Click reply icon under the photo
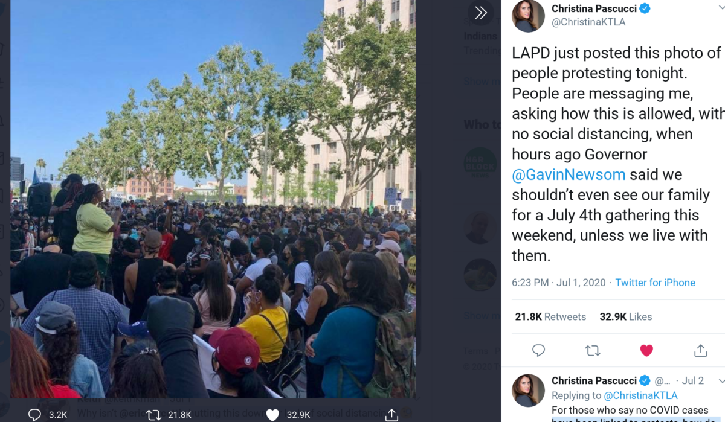 (x=35, y=414)
